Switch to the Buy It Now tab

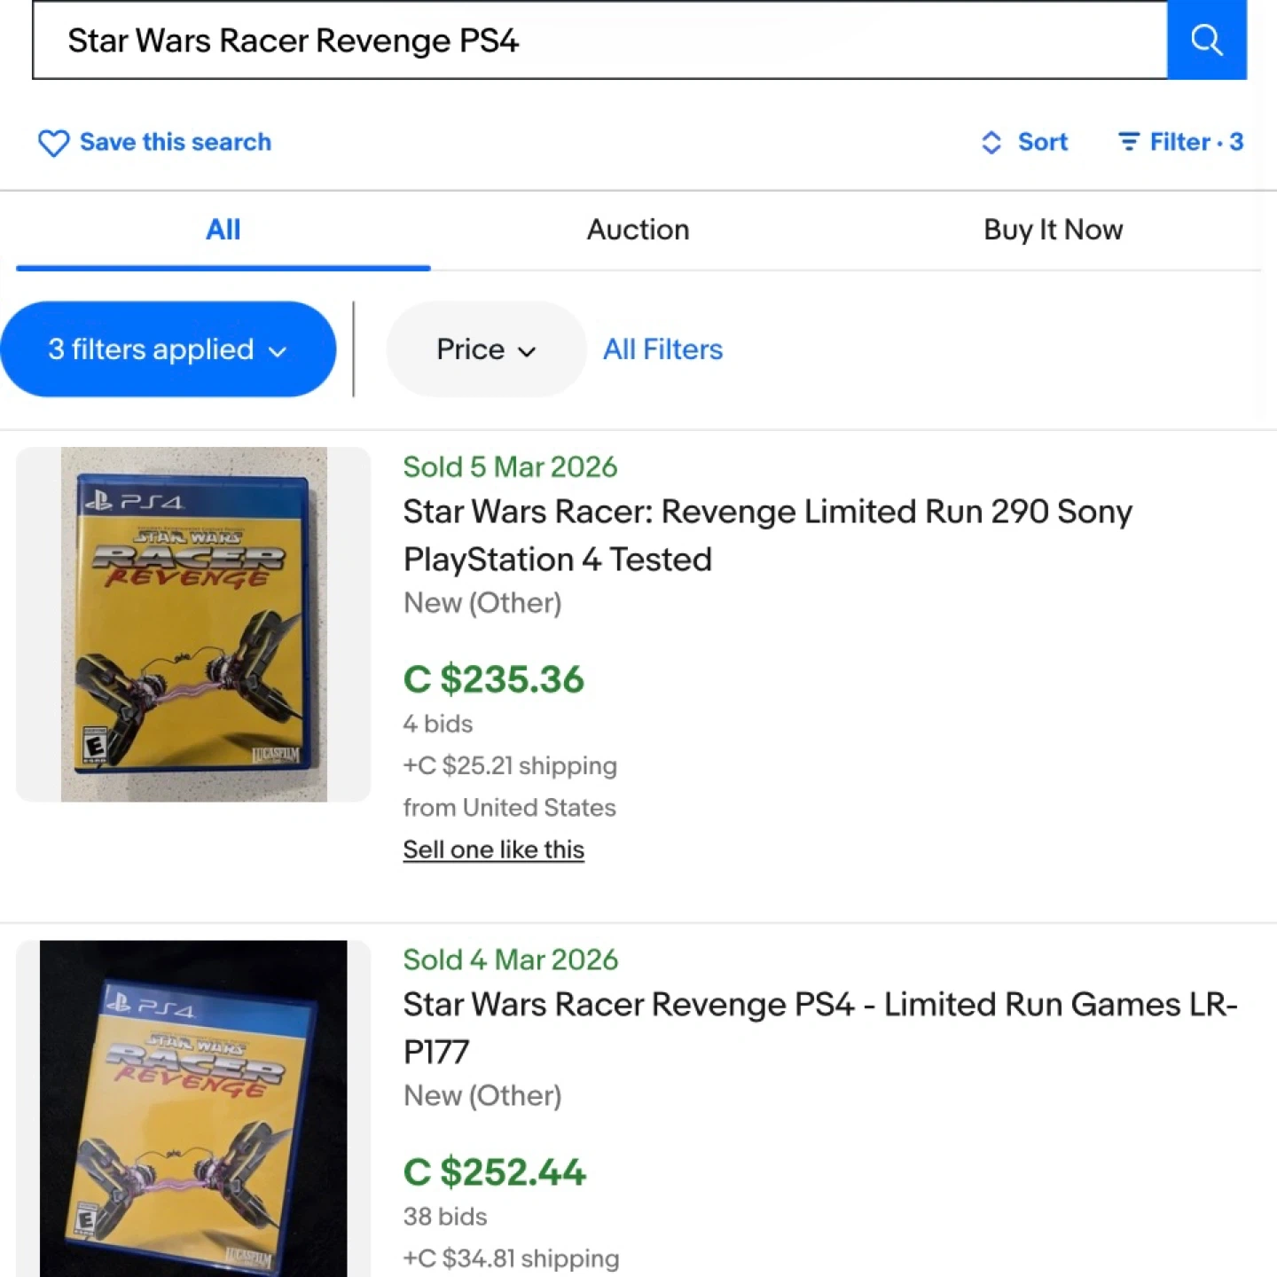click(x=1053, y=230)
